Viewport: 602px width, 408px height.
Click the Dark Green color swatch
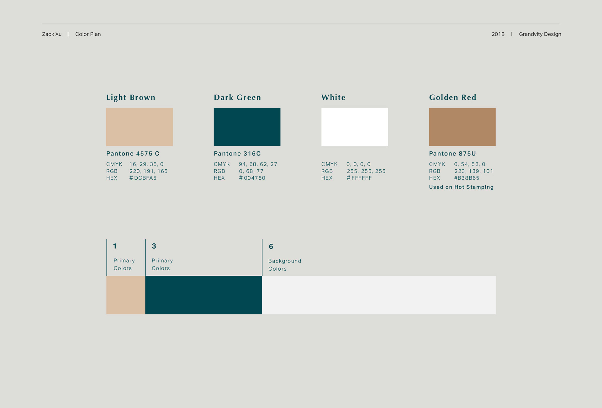tap(247, 127)
